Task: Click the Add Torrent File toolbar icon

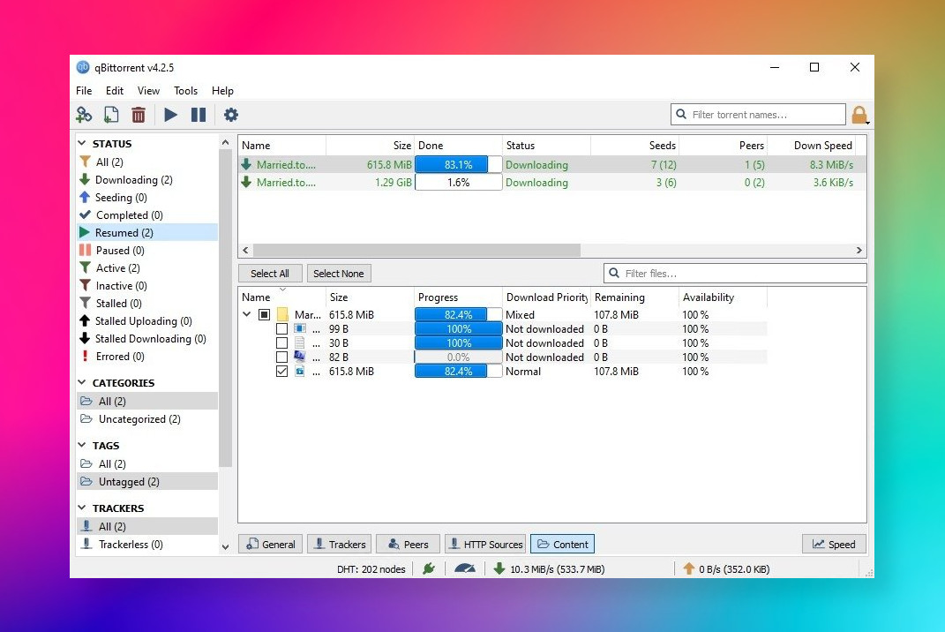Action: tap(111, 115)
